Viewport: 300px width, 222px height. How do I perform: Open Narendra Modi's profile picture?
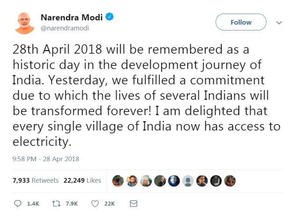coord(24,22)
